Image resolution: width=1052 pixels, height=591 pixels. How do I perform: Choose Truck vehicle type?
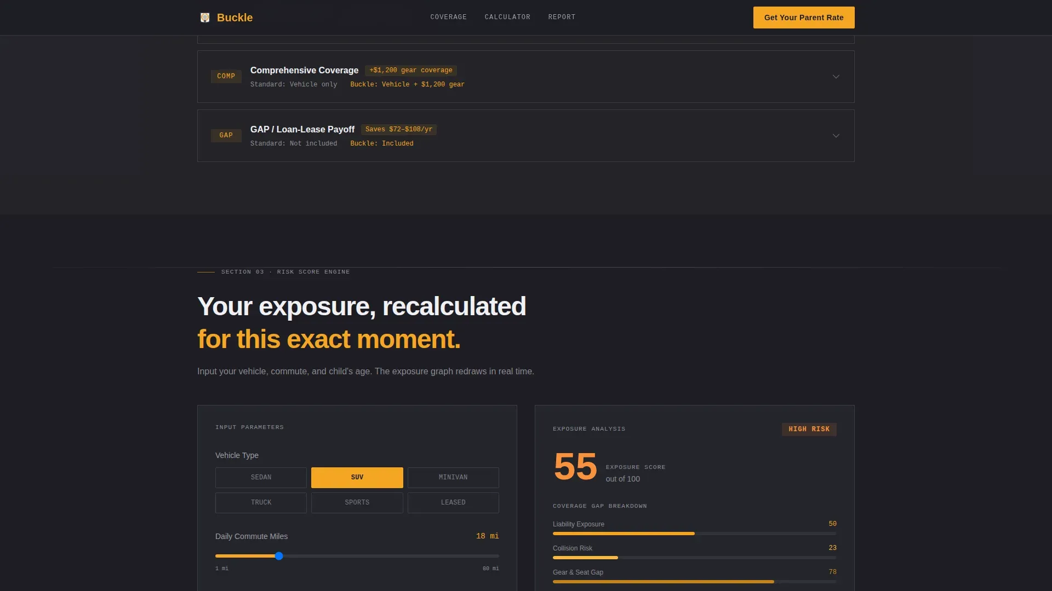[x=261, y=502]
